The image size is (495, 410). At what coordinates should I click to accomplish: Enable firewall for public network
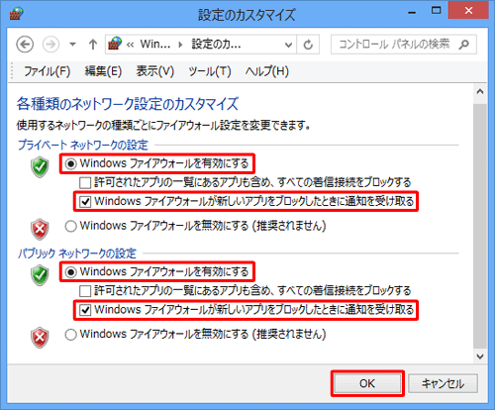70,272
